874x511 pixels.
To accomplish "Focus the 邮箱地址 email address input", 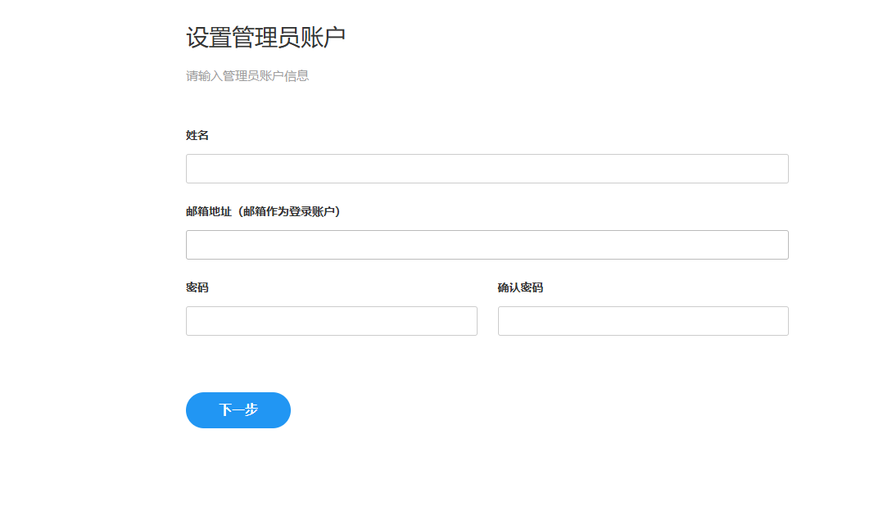I will 487,245.
